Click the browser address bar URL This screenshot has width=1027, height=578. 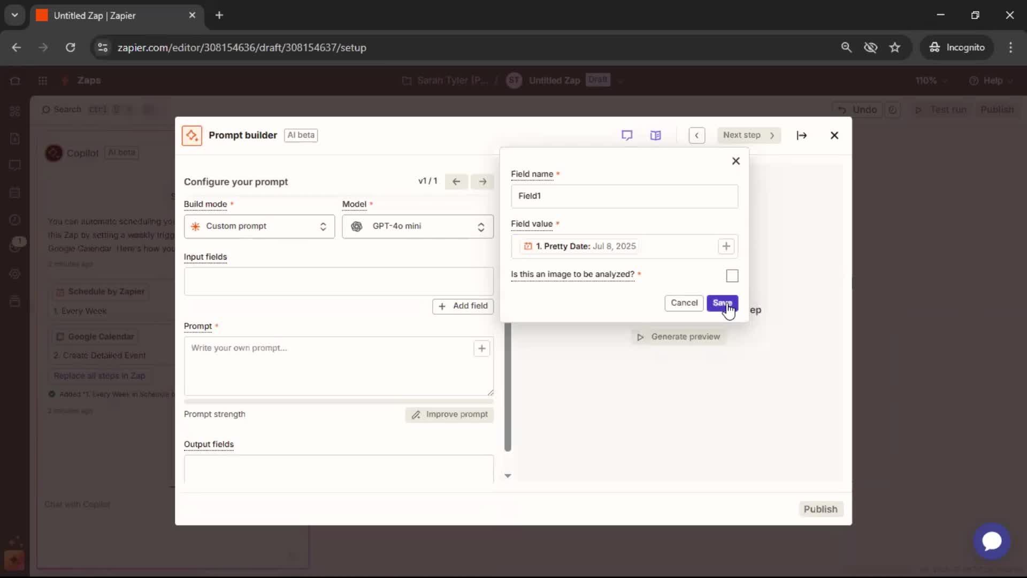[242, 48]
